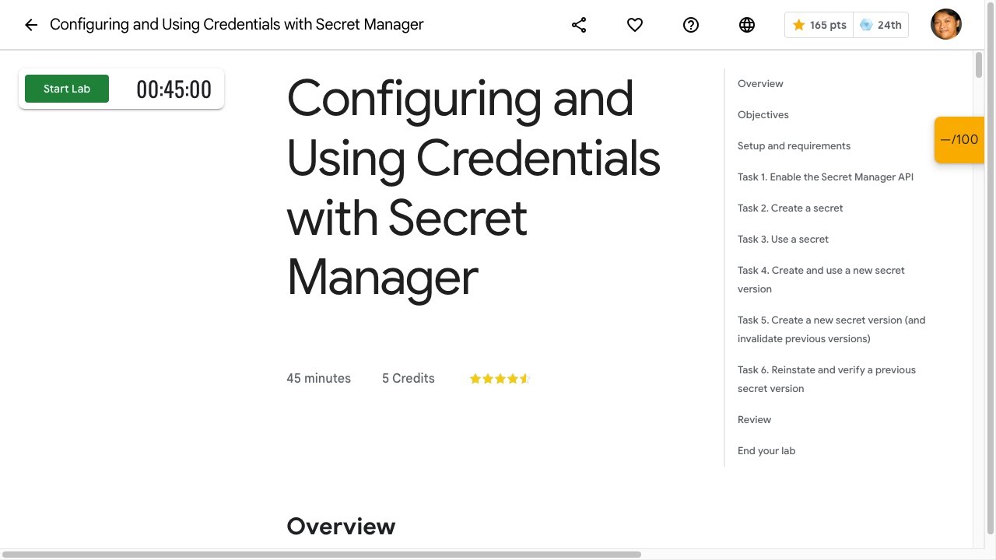The height and width of the screenshot is (560, 996).
Task: Go back using the left arrow icon
Action: 31,25
